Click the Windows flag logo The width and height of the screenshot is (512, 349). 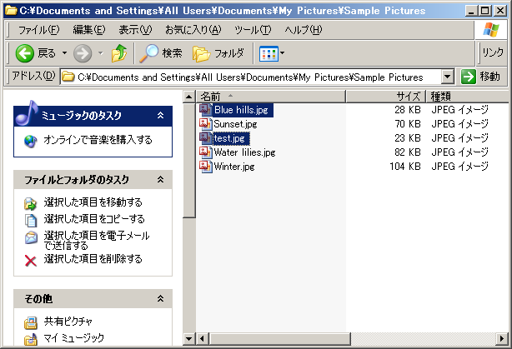(x=491, y=30)
